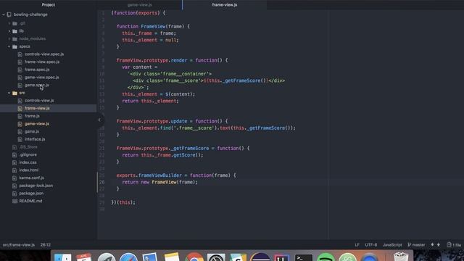This screenshot has height=261, width=464.
Task: Click the git fetch down-arrow icon
Action: pos(432,245)
